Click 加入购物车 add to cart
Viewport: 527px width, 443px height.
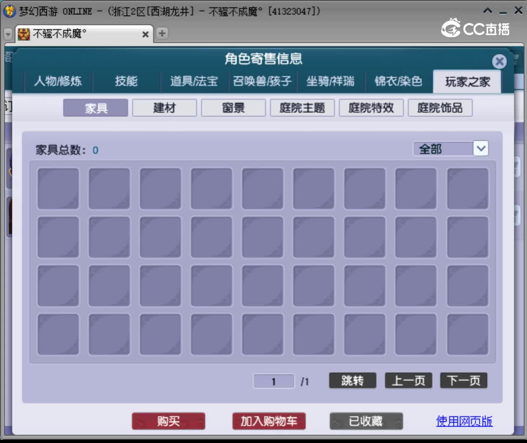coord(269,421)
